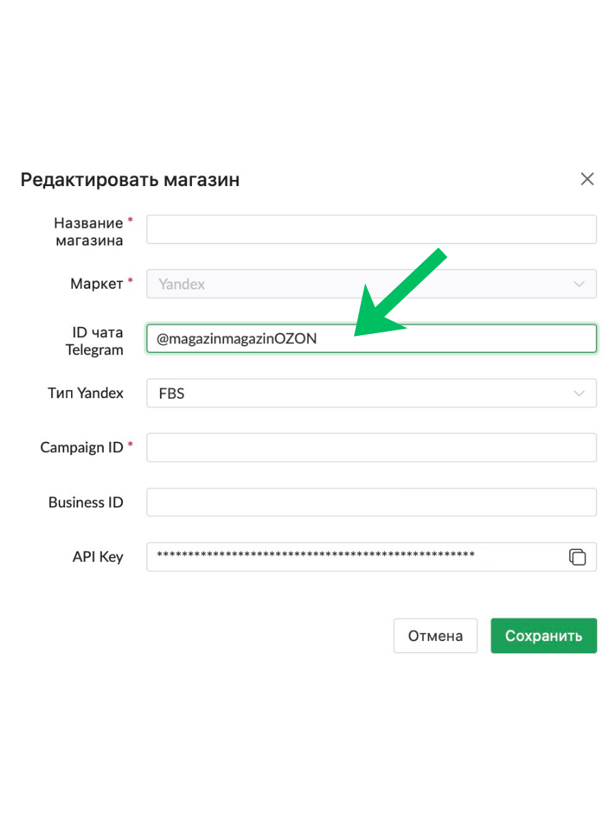Close the Редактировать магазин dialog

click(x=587, y=179)
